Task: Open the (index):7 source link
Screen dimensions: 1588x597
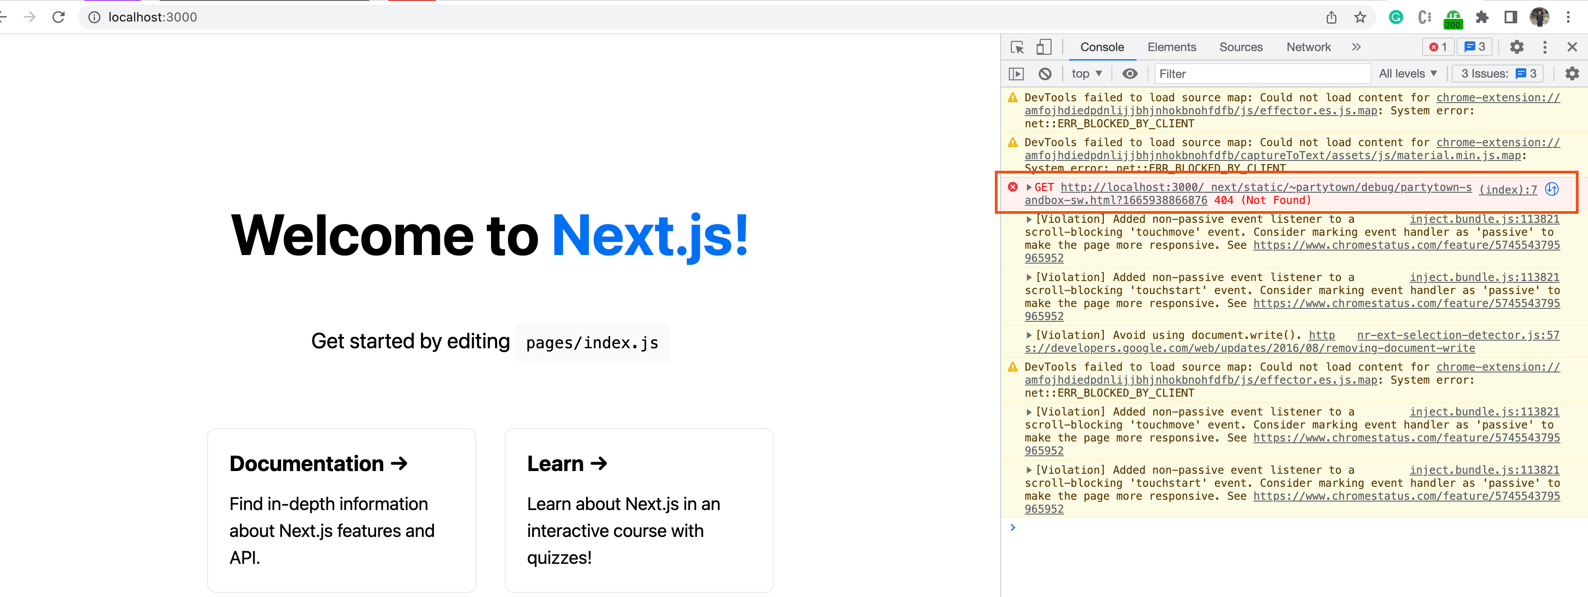Action: [1508, 190]
